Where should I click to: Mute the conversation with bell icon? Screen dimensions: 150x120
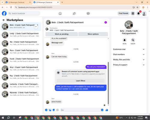(x=124, y=40)
